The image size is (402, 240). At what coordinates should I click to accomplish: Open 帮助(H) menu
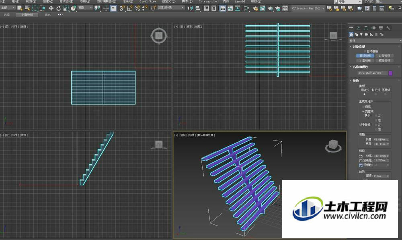point(256,2)
